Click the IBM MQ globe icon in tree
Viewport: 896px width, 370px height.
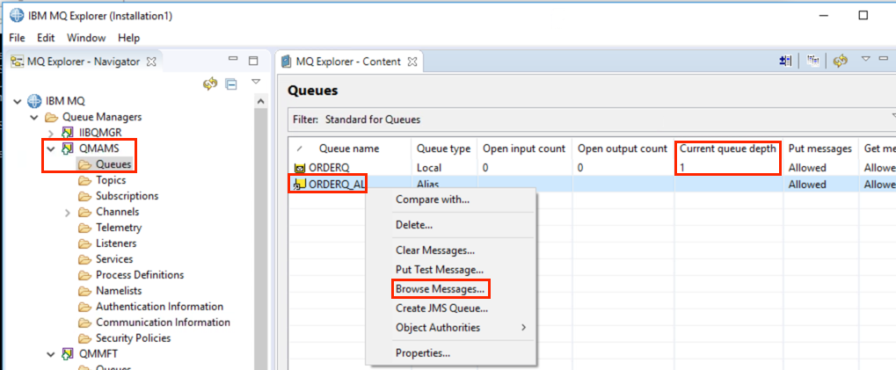[x=34, y=101]
